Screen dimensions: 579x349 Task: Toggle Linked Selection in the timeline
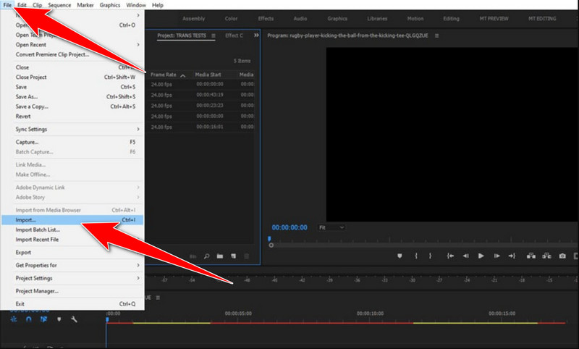[43, 319]
